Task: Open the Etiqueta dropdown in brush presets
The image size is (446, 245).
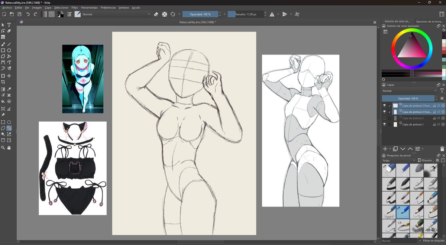Action: click(x=426, y=160)
